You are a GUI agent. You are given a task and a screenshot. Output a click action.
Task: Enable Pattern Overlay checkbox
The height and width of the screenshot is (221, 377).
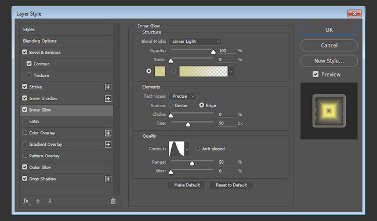point(24,156)
